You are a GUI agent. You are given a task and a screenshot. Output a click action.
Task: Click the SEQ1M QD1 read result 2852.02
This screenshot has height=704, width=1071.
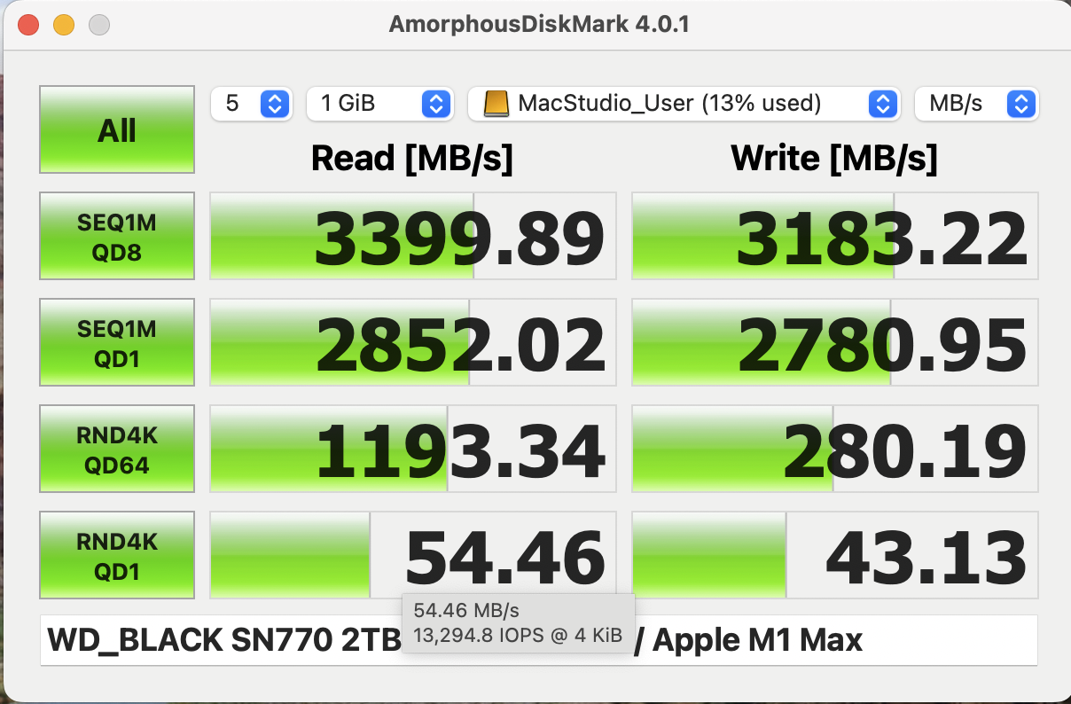coord(412,342)
